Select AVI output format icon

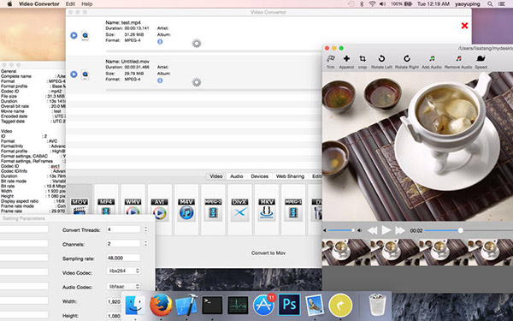(159, 209)
